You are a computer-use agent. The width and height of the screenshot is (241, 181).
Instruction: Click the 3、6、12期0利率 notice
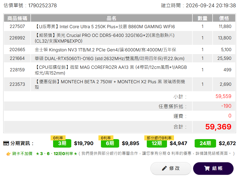click(x=56, y=154)
